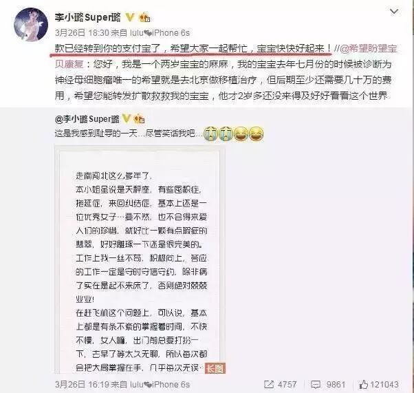Screen dimensions: 414x393
Task: Open the 3月26日 16:19 timestamp link
Action: coord(82,384)
